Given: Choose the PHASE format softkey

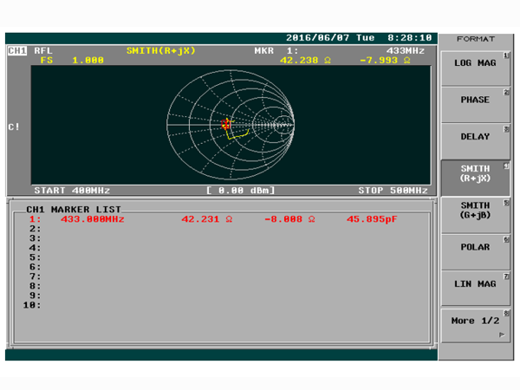Looking at the screenshot, I should [x=475, y=105].
